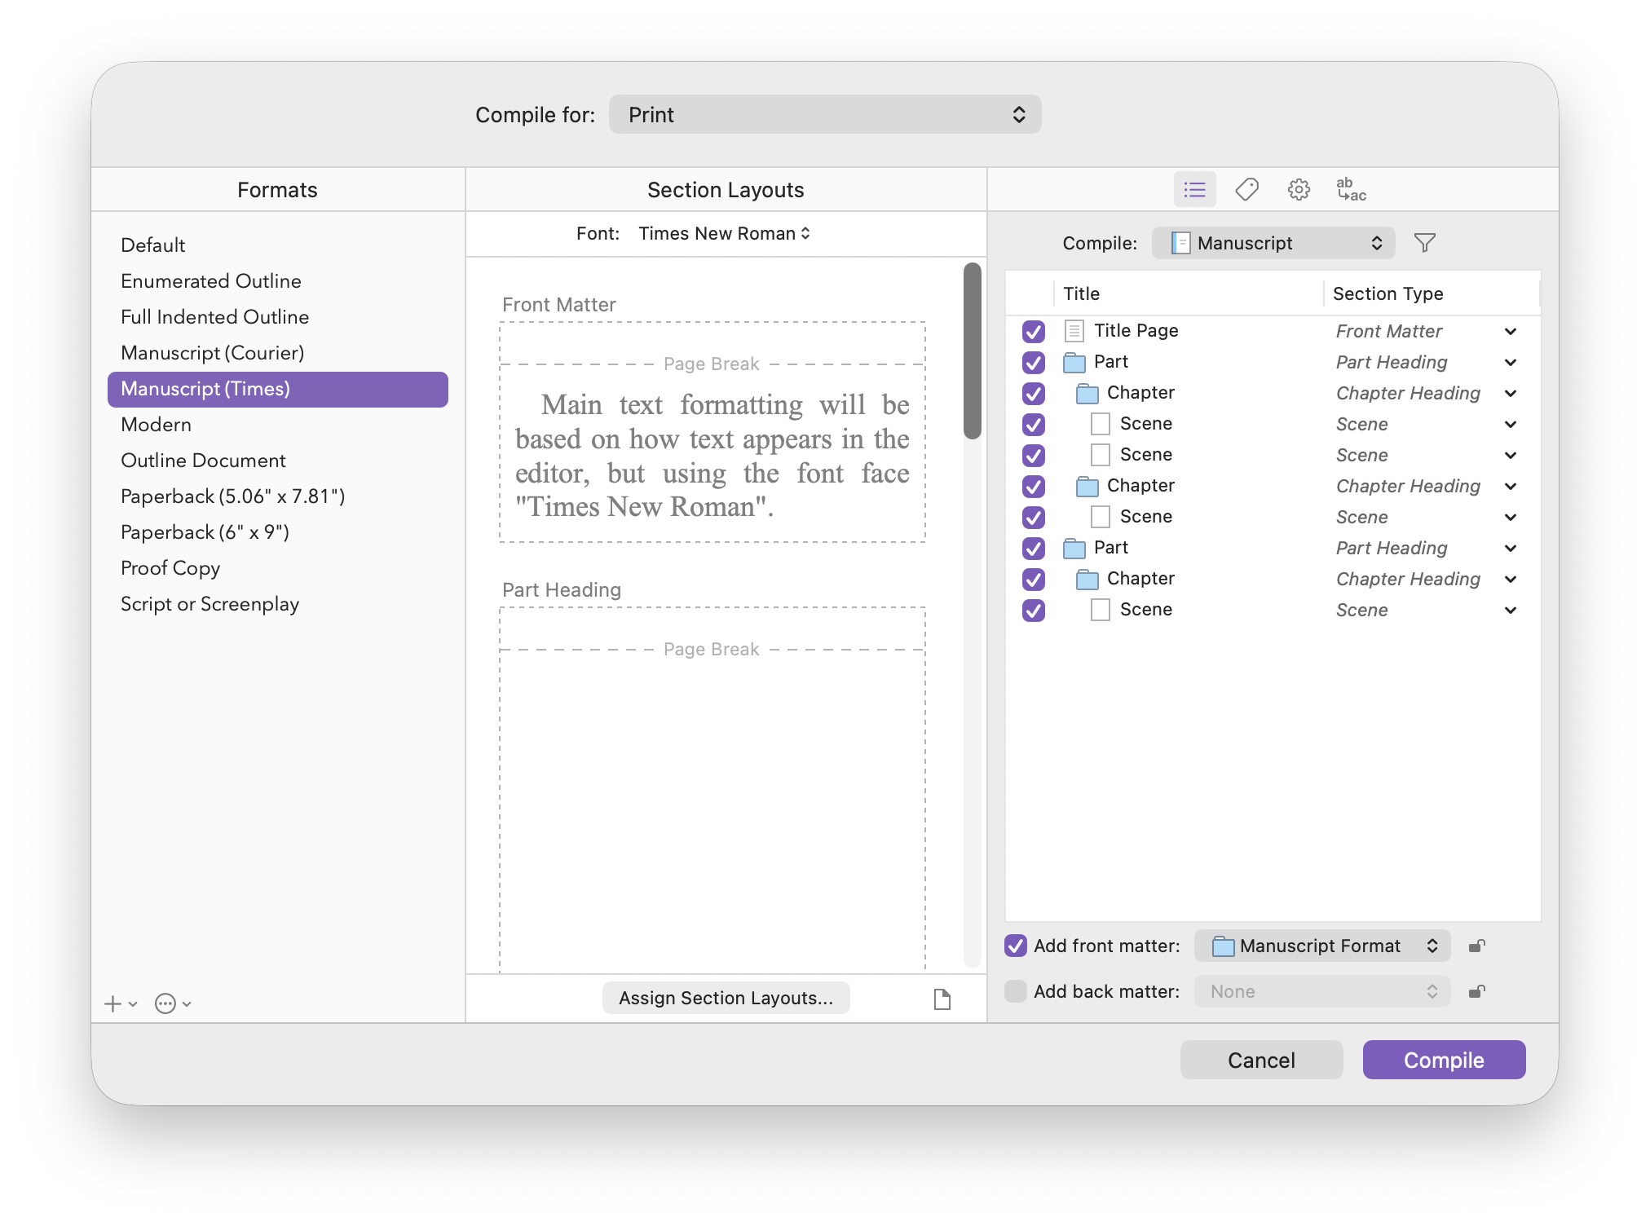Open the Compile for Print dropdown
The width and height of the screenshot is (1650, 1226).
(x=824, y=115)
